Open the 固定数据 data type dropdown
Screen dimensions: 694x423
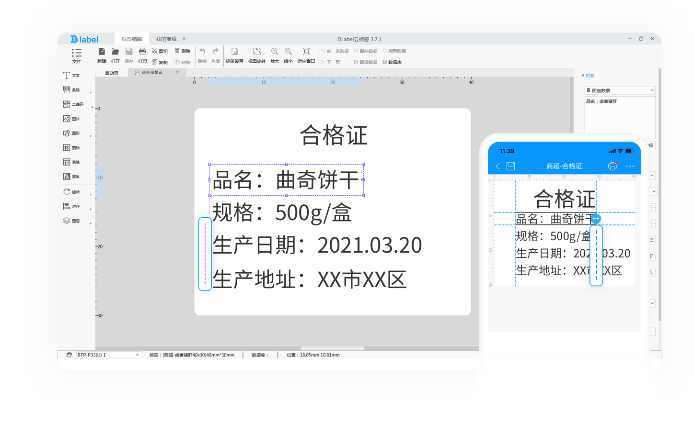pyautogui.click(x=620, y=90)
